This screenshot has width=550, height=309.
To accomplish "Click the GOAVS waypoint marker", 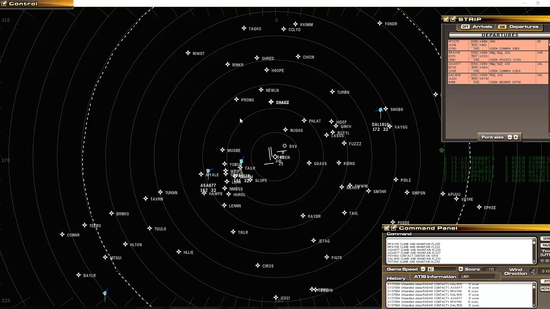I will (309, 163).
